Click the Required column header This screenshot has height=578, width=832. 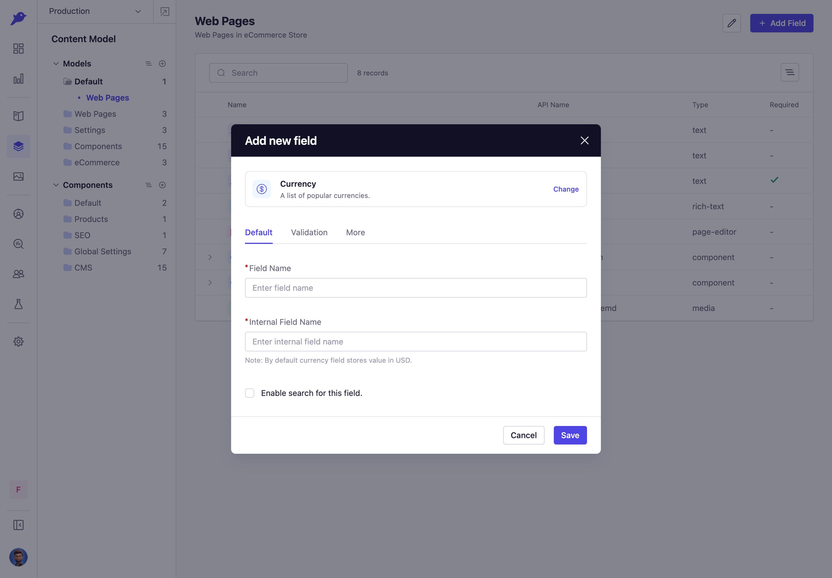[x=784, y=105]
